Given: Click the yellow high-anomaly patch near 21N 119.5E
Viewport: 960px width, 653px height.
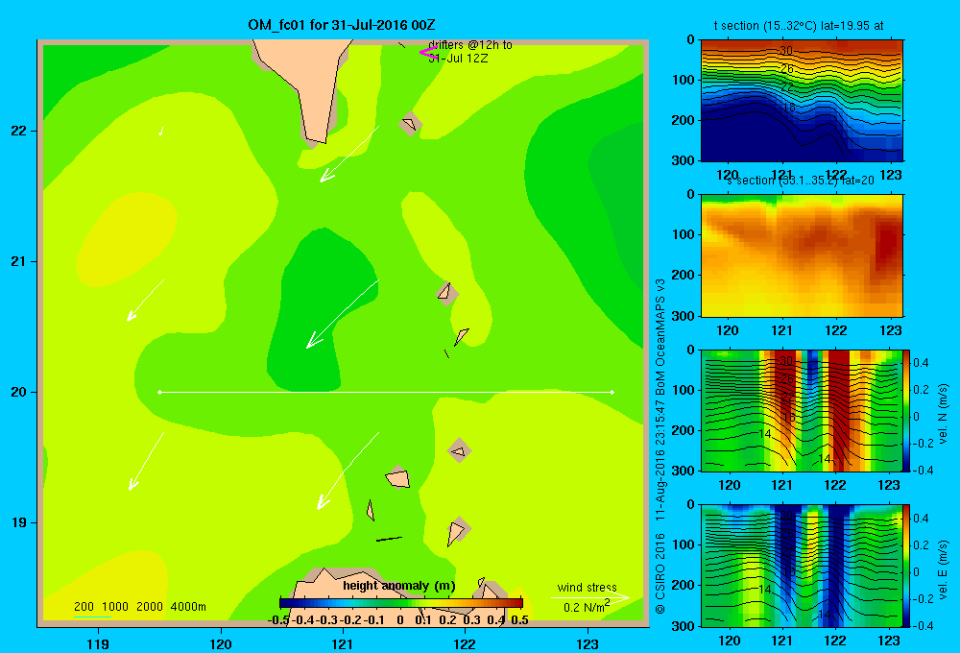Looking at the screenshot, I should [x=126, y=239].
